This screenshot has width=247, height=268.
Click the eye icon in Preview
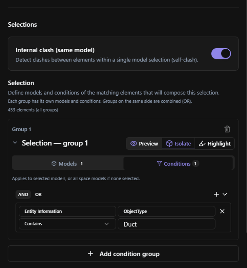click(134, 143)
